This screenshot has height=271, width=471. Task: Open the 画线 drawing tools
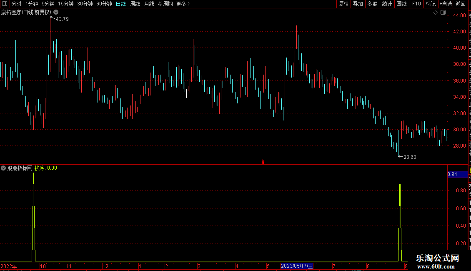401,4
